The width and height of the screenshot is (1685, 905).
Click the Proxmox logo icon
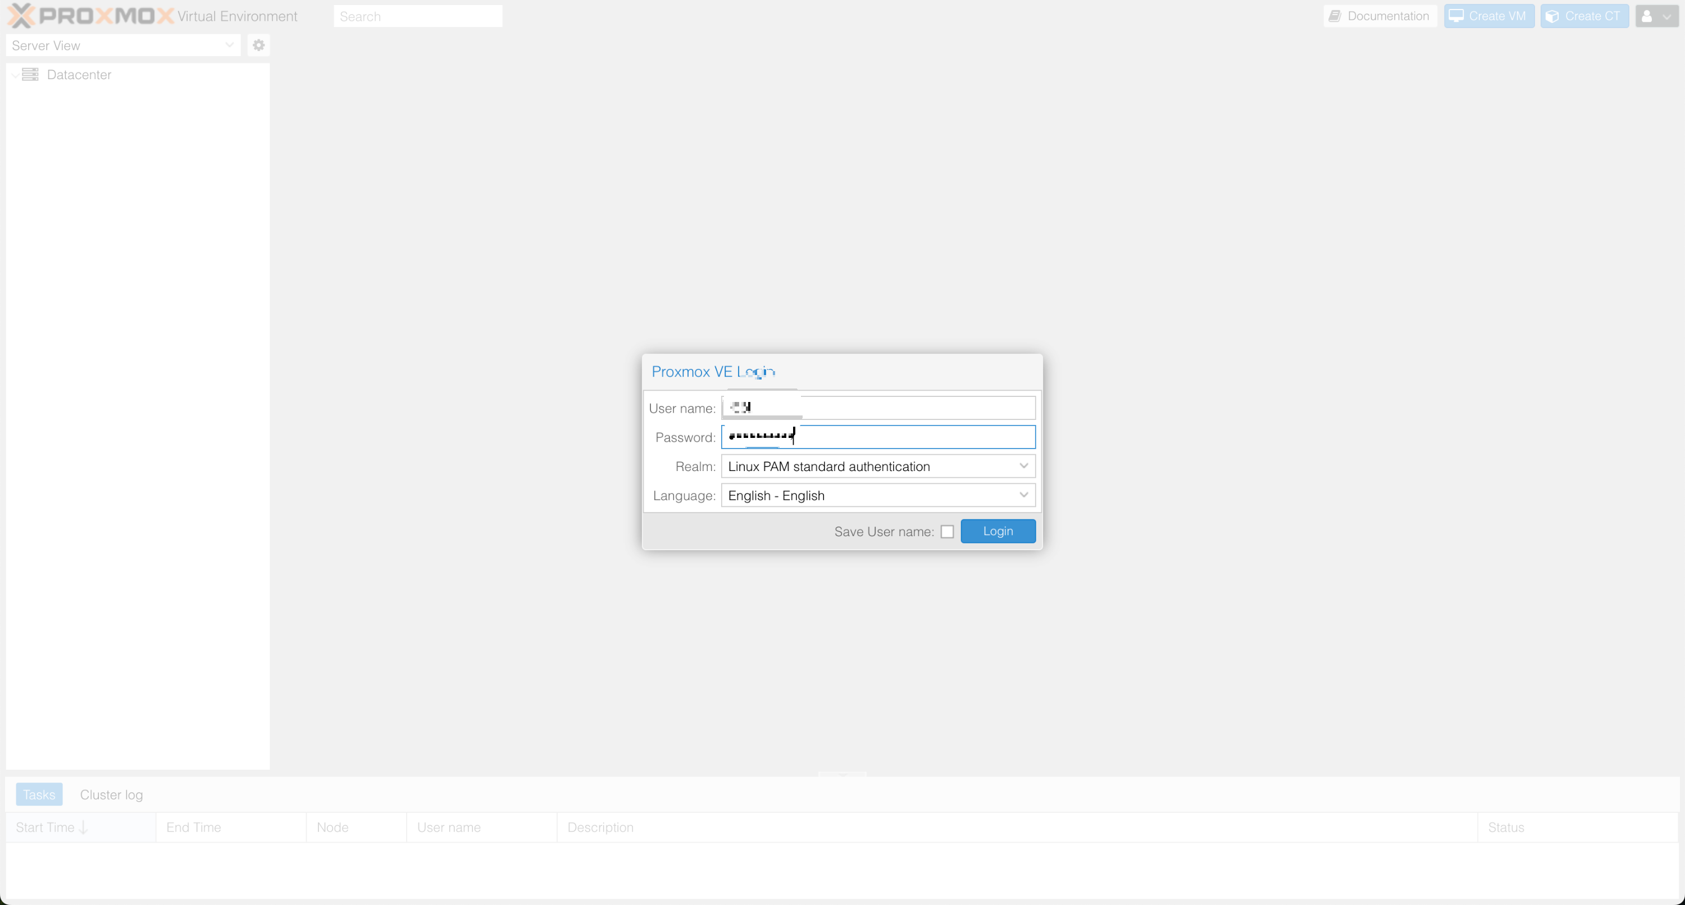click(21, 16)
